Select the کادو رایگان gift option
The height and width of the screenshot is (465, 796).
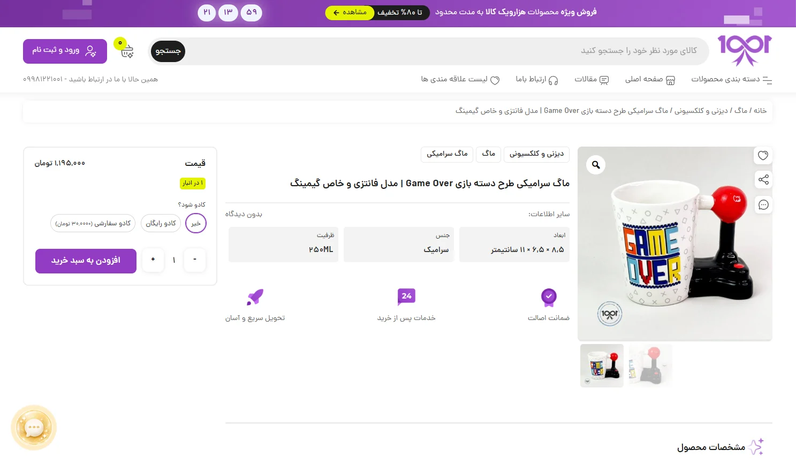[161, 223]
